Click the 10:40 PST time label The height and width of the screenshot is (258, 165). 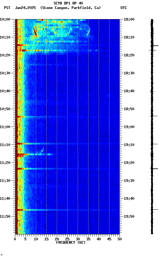pyautogui.click(x=5, y=91)
